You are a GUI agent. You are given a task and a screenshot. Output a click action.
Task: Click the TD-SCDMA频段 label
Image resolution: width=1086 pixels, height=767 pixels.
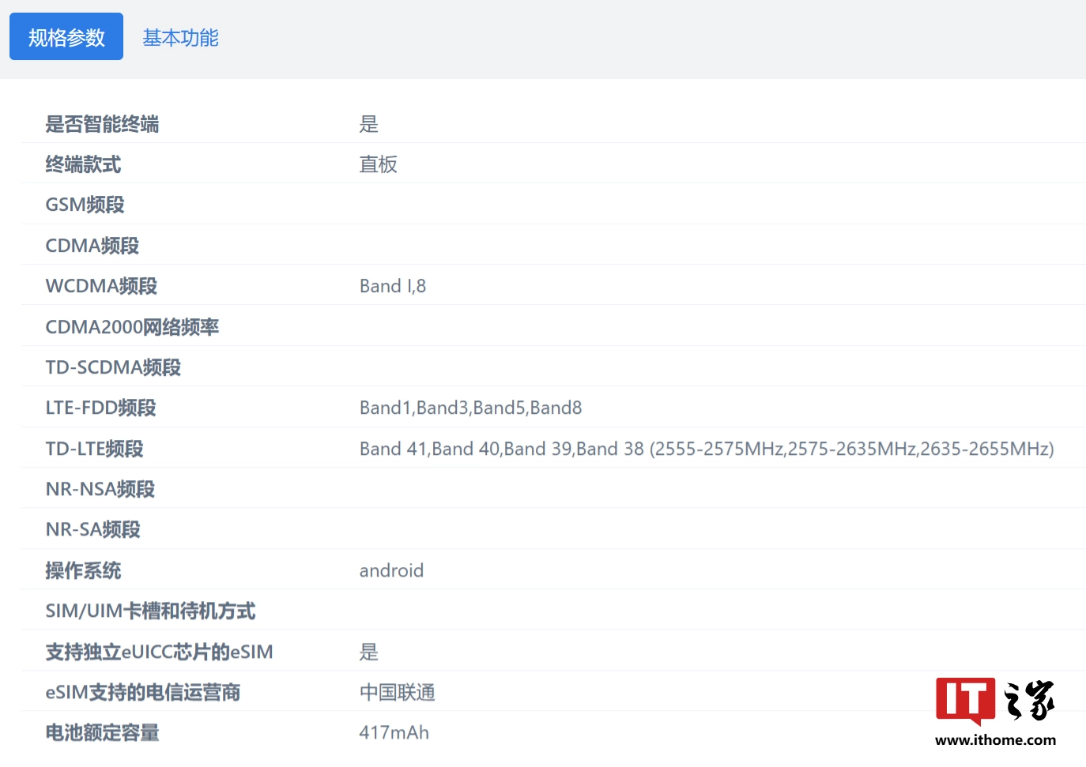(113, 367)
